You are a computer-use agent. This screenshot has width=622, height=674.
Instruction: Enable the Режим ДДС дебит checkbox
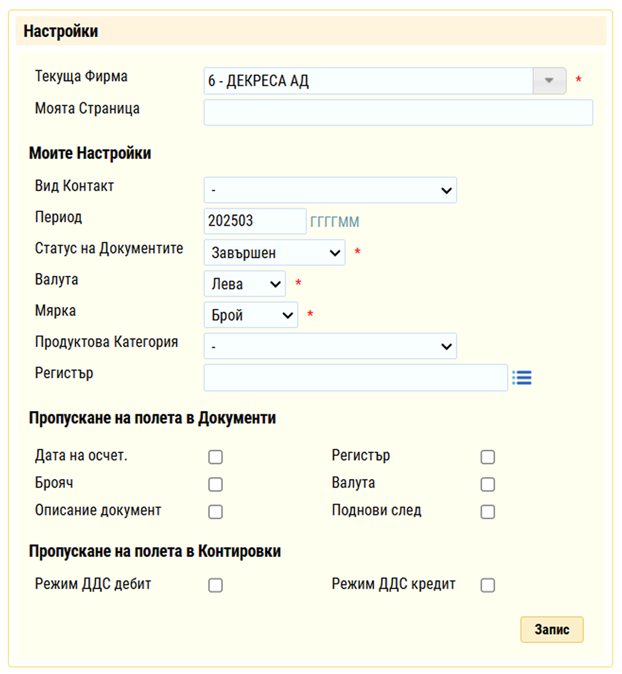pos(215,585)
